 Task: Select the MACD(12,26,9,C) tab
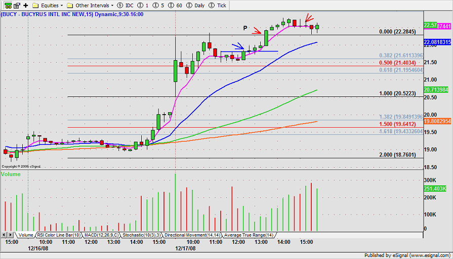pyautogui.click(x=101, y=235)
